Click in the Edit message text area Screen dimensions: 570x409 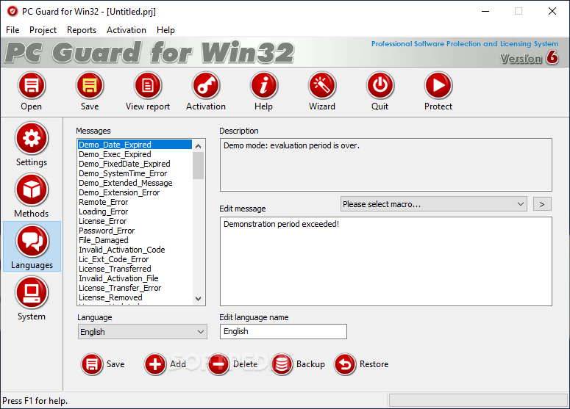coord(385,261)
